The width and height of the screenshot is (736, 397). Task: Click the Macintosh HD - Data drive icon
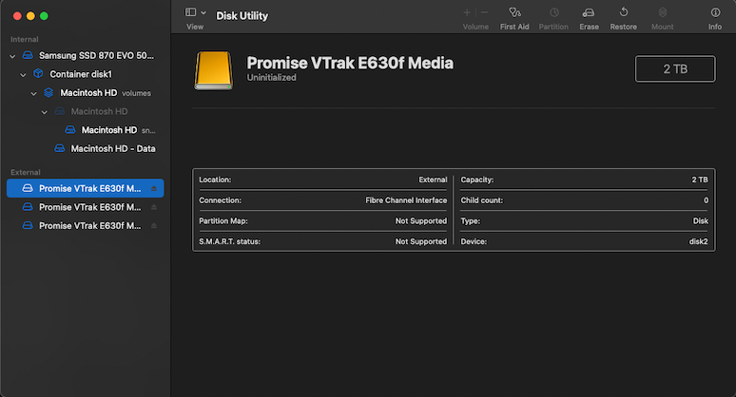[x=60, y=148]
